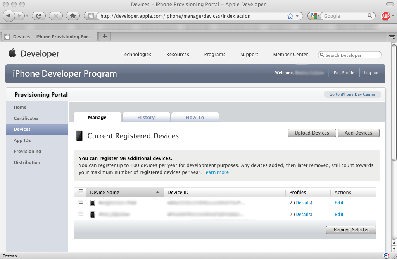Check the first device row checkbox

tap(81, 201)
